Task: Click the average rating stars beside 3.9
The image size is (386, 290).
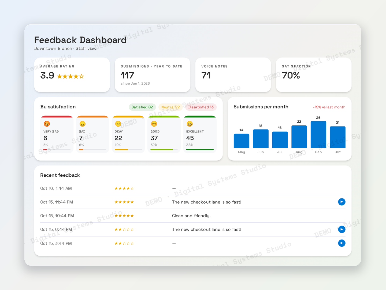Action: pyautogui.click(x=71, y=77)
